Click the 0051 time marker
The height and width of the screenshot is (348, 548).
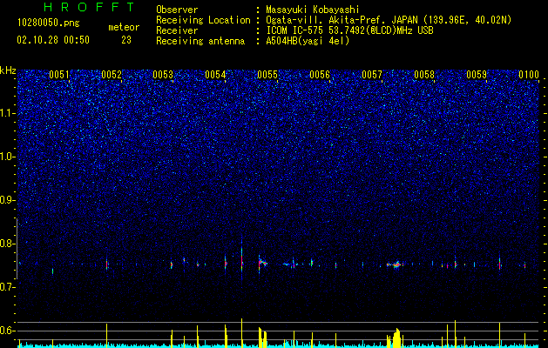click(59, 75)
